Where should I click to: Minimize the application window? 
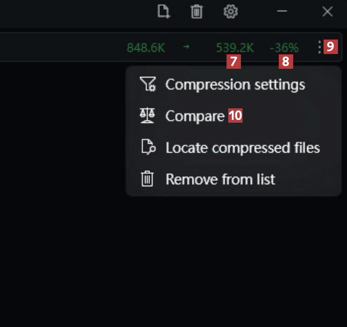(x=282, y=12)
